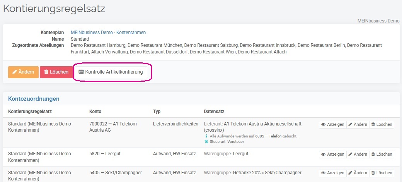This screenshot has width=402, height=182.
Task: Click Ändern in the Sekt/Champagner row
Action: tap(358, 173)
